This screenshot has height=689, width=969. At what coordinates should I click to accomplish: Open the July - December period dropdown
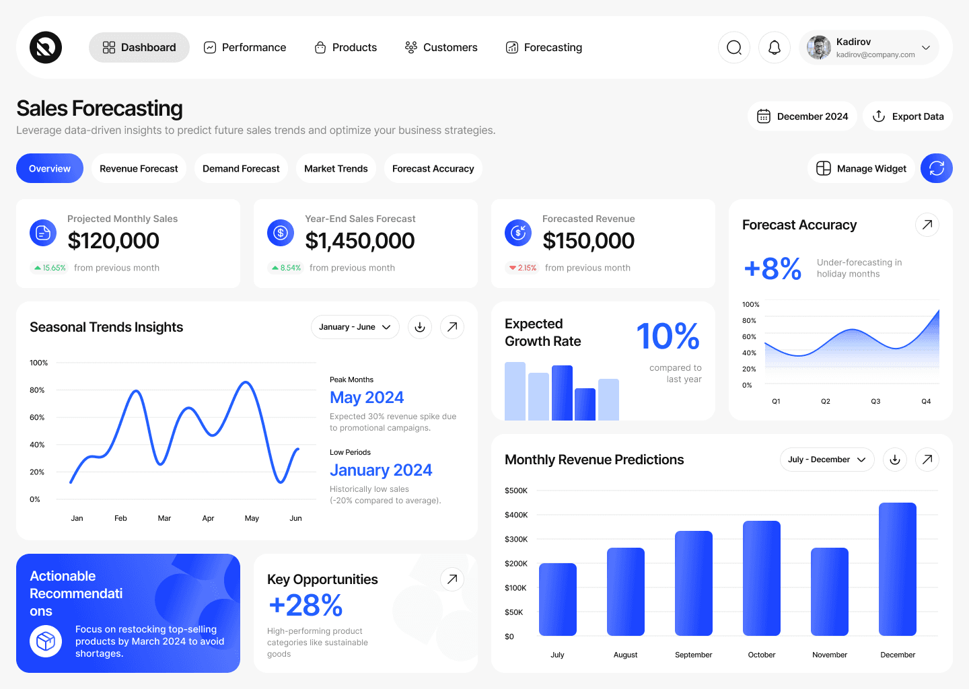[827, 460]
